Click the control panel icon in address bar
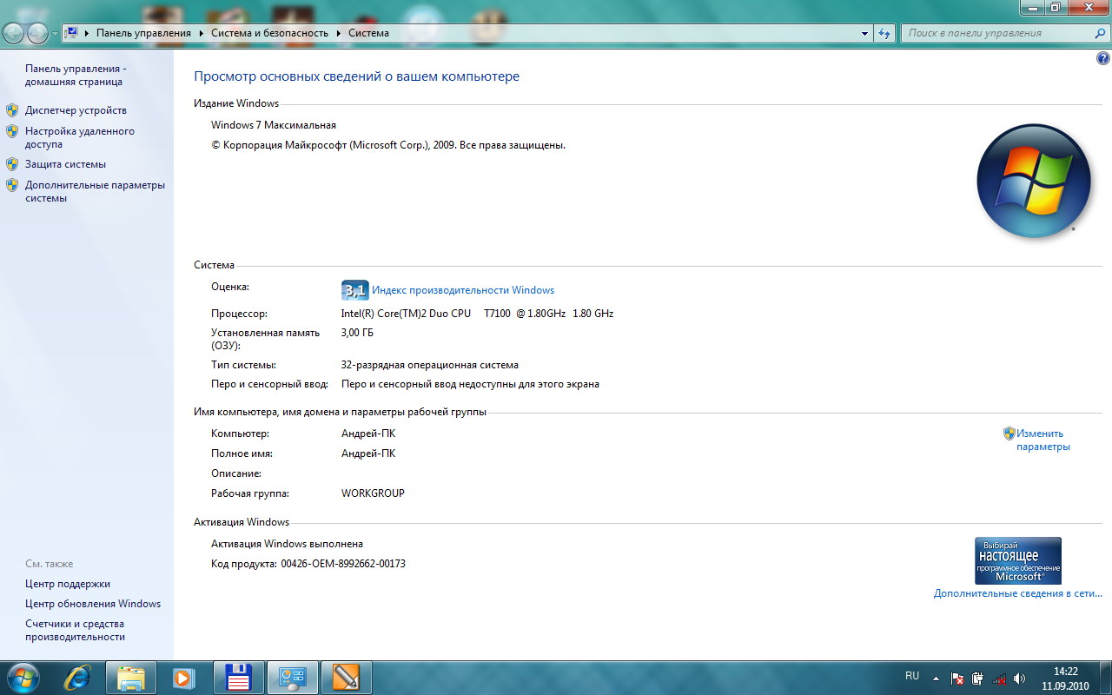Image resolution: width=1112 pixels, height=695 pixels. pos(72,33)
